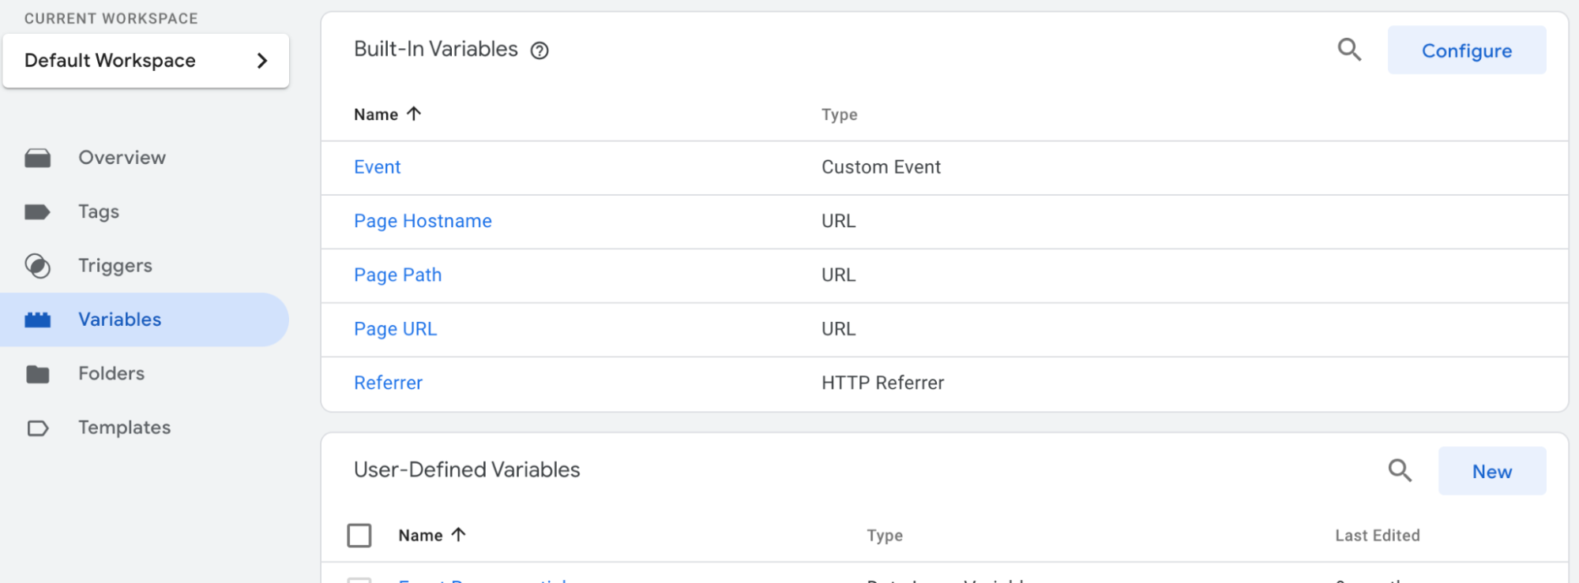Viewport: 1579px width, 583px height.
Task: Open the Referrer variable
Action: (388, 383)
